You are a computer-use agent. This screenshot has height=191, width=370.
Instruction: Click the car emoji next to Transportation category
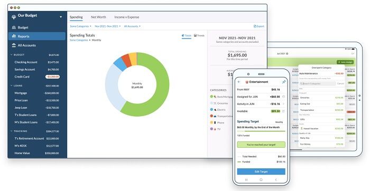(215, 116)
